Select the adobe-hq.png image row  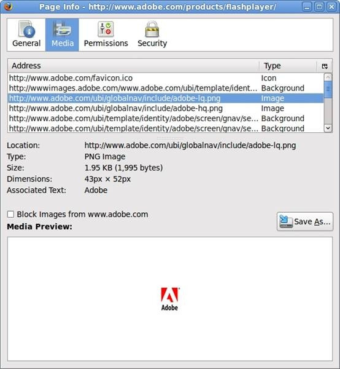[166, 108]
